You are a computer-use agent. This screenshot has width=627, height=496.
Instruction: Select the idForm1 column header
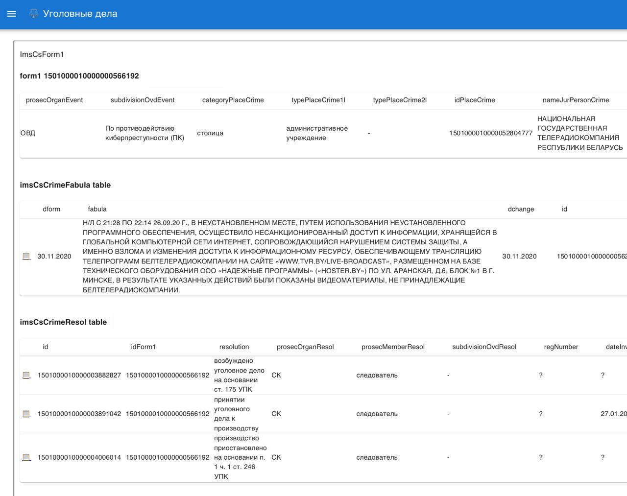click(143, 347)
